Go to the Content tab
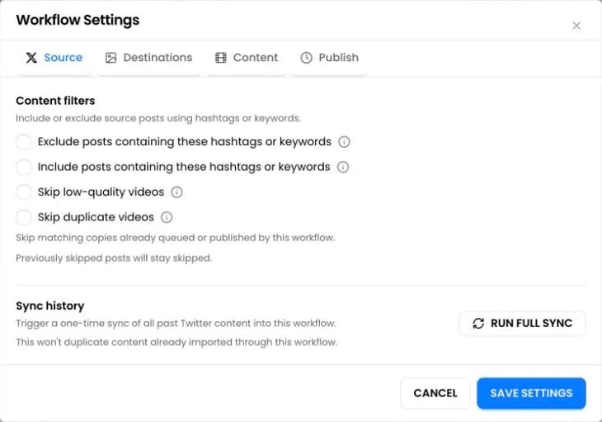Viewport: 602px width, 422px height. click(246, 58)
